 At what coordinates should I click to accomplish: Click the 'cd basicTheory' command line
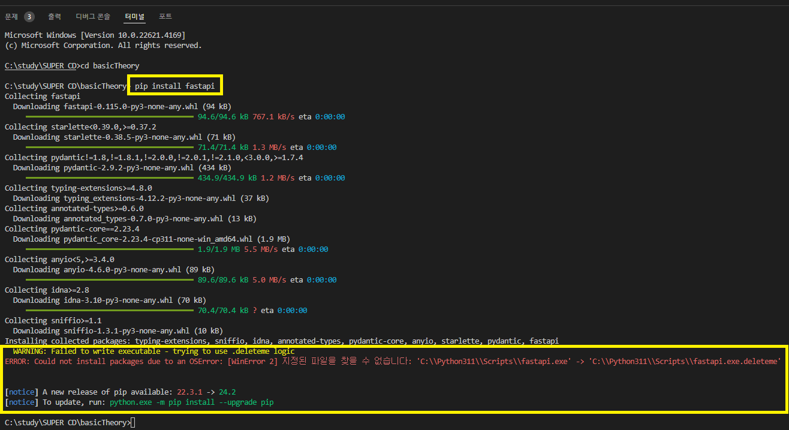(x=72, y=65)
